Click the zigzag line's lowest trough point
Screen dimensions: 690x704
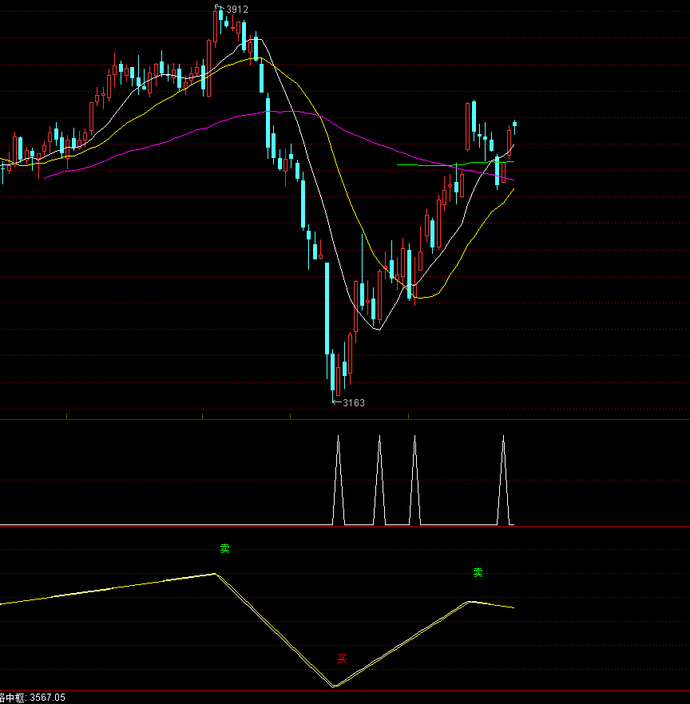point(333,686)
